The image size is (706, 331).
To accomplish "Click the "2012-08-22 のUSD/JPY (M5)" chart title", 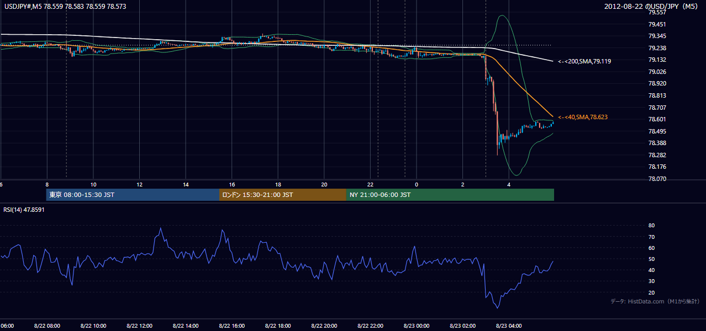I will [x=652, y=7].
